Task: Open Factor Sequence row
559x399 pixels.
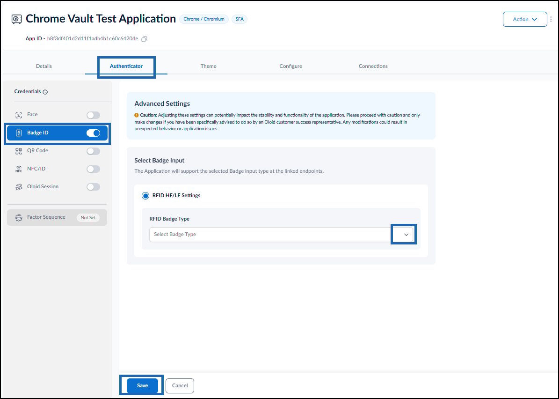Action: click(57, 217)
